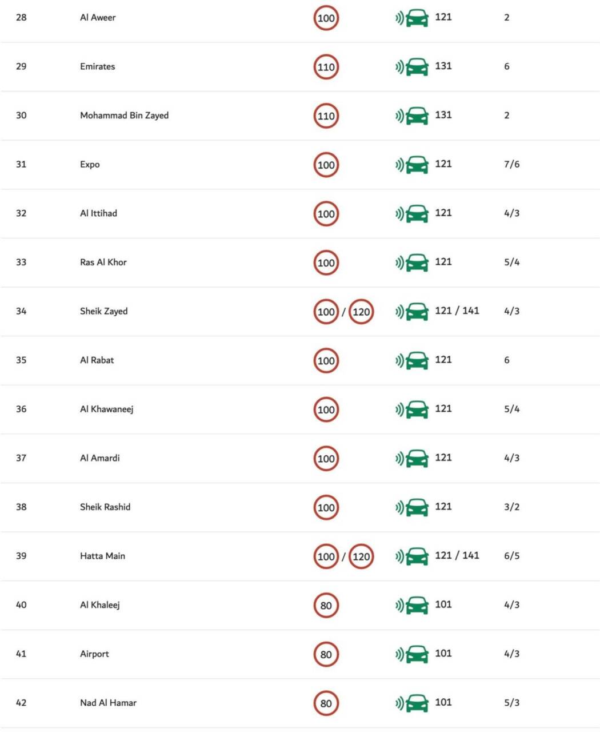Select the Al Ittihad road name
600x732 pixels.
click(98, 213)
